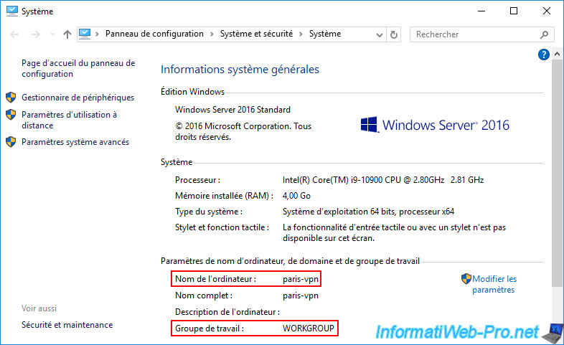Viewport: 564px width, 345px height.
Task: Click the up directory arrow
Action: click(67, 34)
